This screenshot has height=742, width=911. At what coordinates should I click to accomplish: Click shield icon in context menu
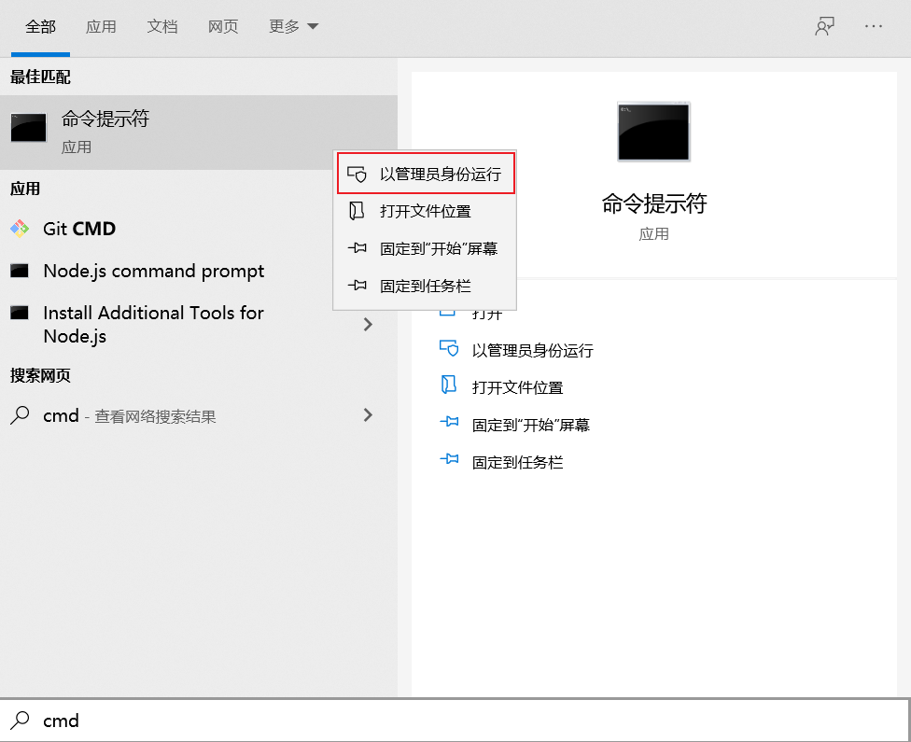pyautogui.click(x=357, y=174)
